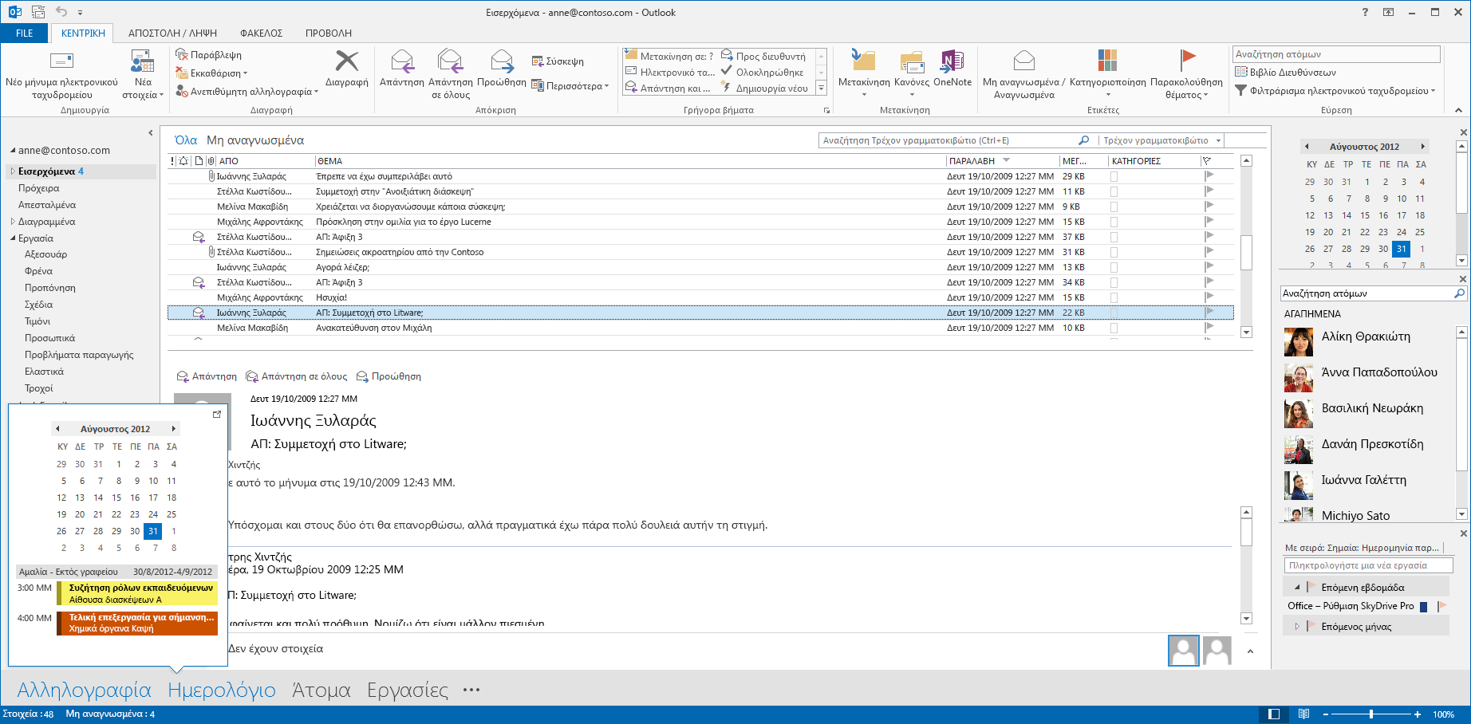Open the FILE tab
Screen dimensions: 1471x724
coord(25,33)
